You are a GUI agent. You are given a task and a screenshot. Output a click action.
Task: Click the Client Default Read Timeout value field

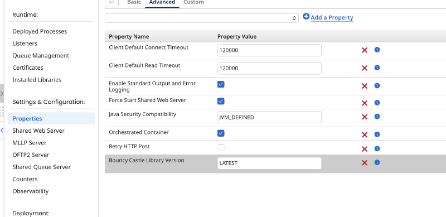[269, 69]
